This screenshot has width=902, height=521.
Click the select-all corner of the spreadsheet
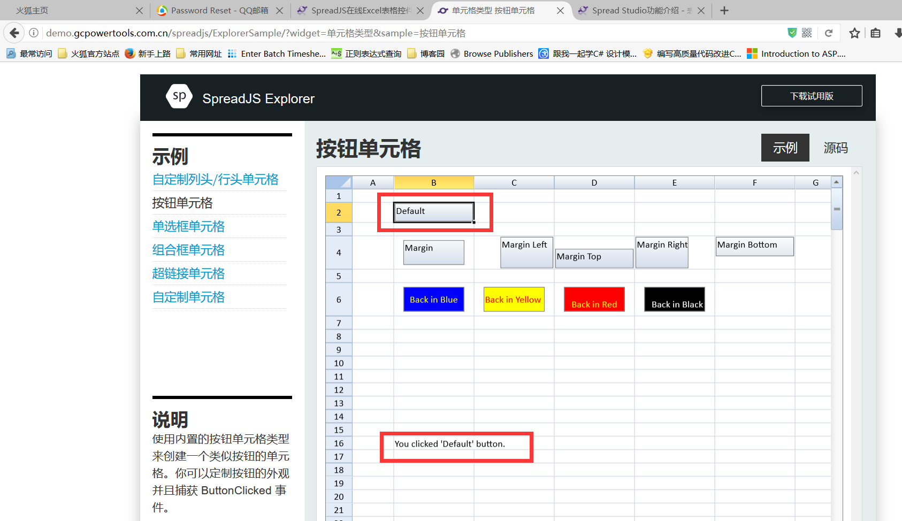339,182
